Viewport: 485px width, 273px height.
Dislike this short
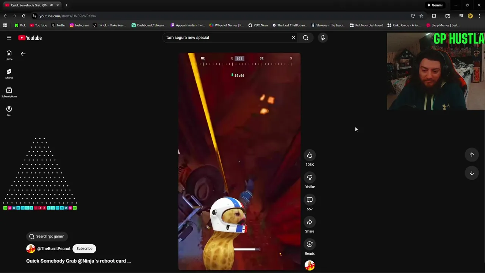(310, 177)
